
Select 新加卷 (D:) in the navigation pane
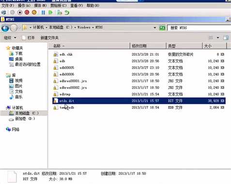22,119
